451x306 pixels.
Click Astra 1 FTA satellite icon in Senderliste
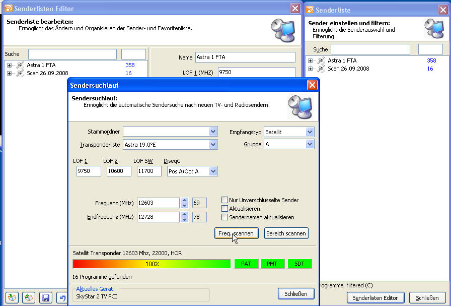321,60
